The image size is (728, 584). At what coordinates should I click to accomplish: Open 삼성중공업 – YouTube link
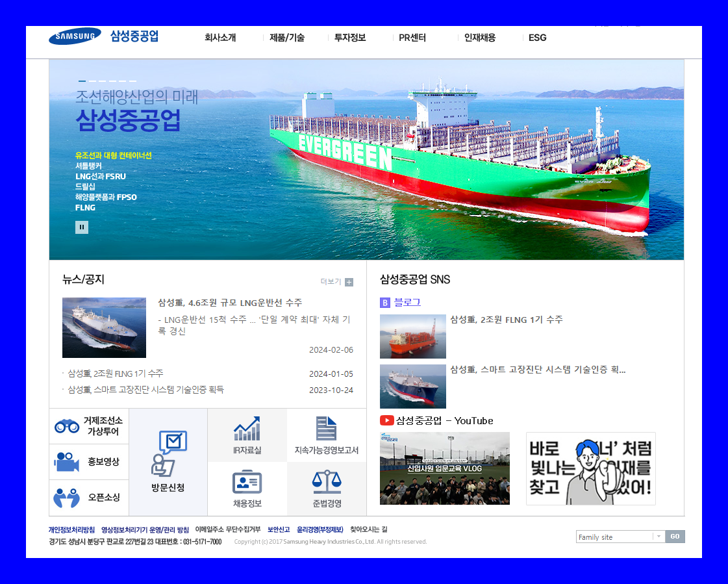point(444,420)
